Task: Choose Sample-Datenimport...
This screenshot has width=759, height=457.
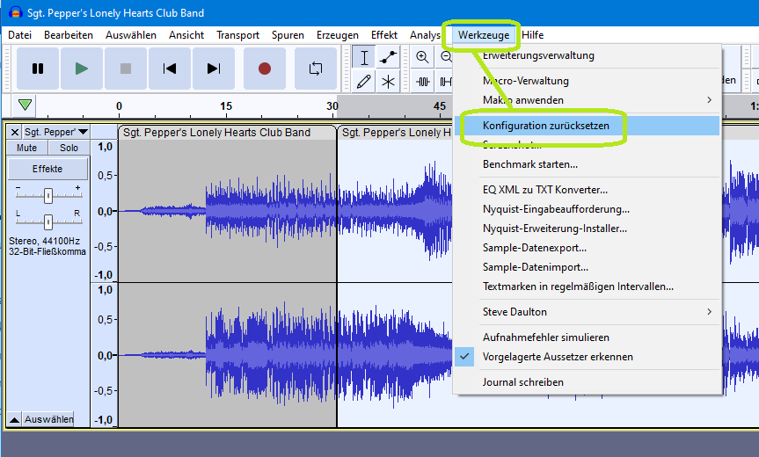Action: (x=587, y=267)
